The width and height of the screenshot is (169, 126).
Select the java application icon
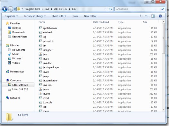[40, 54]
